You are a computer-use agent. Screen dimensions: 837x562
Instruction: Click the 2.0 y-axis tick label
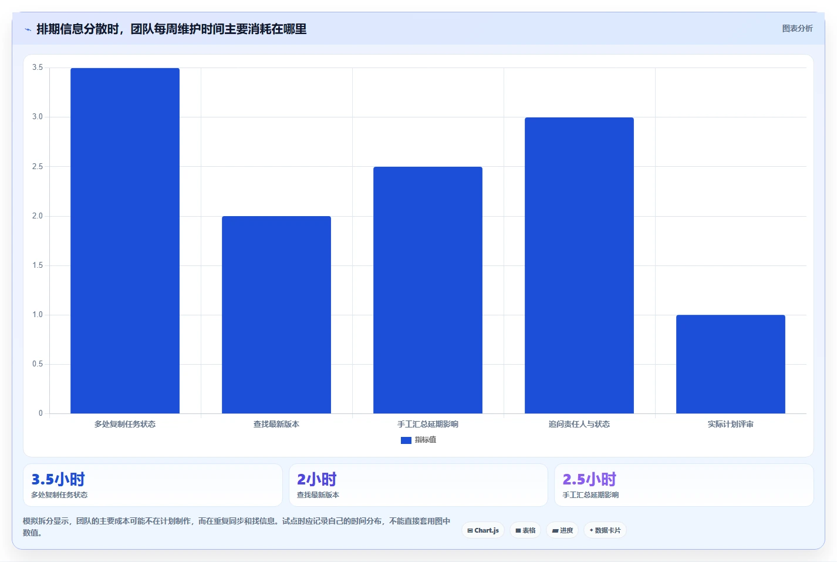[x=38, y=216]
